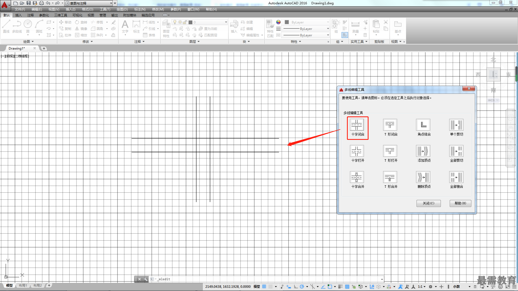The width and height of the screenshot is (518, 291).
Task: Expand the 修改 panel
Action: pyautogui.click(x=87, y=41)
